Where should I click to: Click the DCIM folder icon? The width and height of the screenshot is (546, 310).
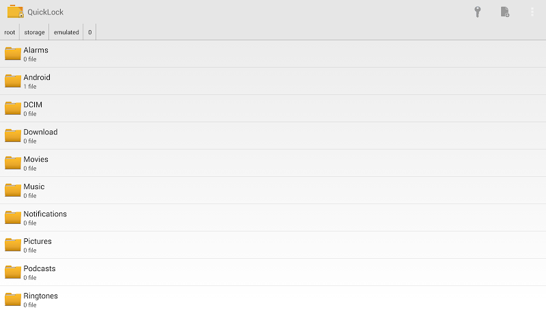13,109
